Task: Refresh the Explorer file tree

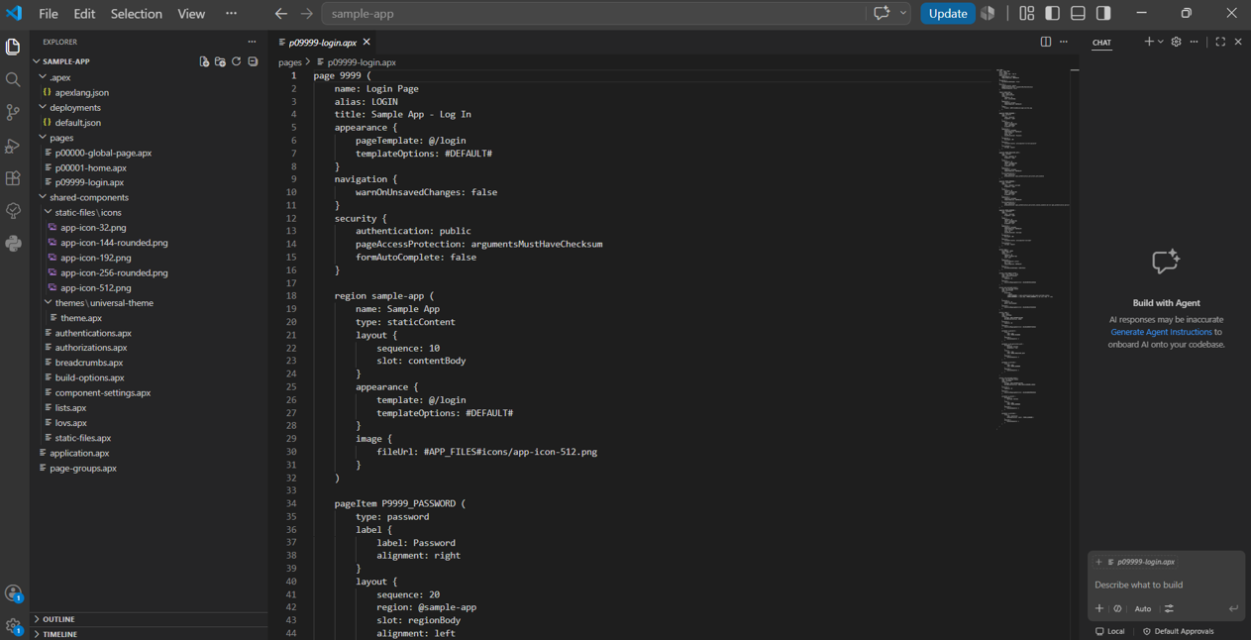Action: (236, 61)
